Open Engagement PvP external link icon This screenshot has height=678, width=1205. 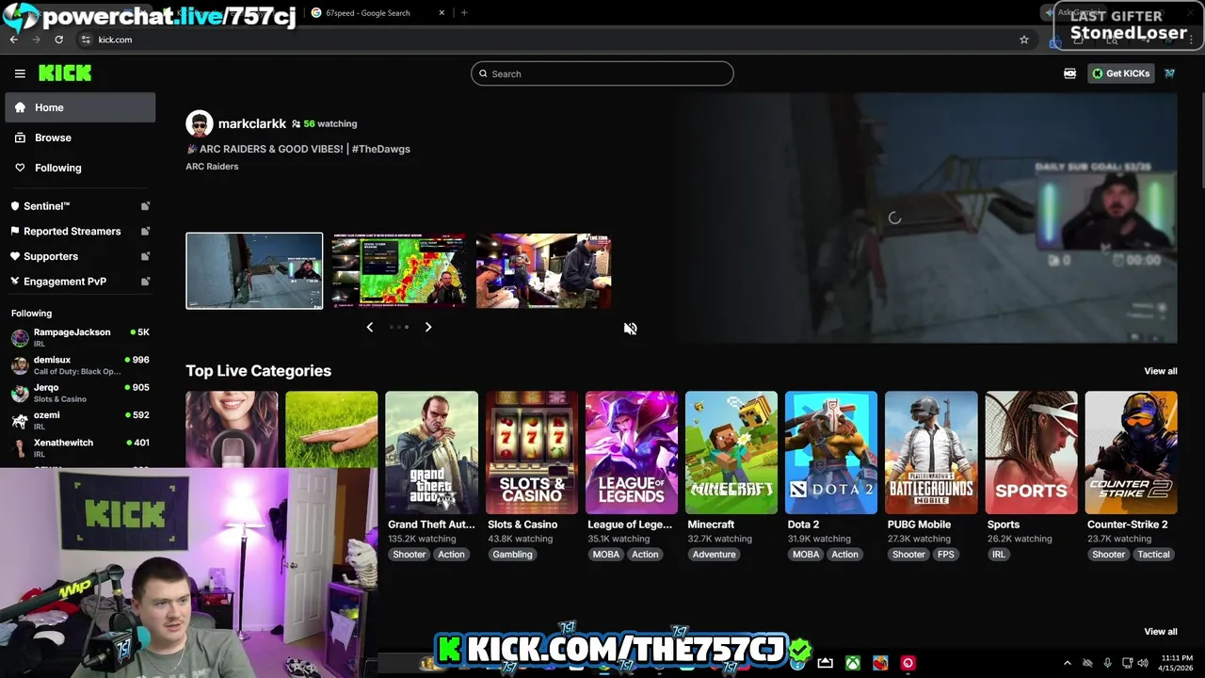(145, 282)
